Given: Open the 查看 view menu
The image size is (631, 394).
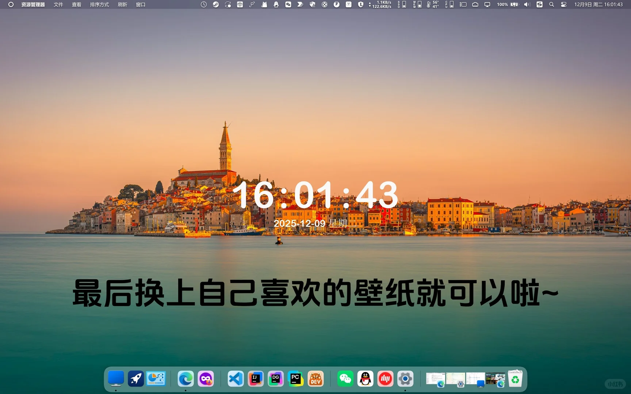Looking at the screenshot, I should (x=76, y=5).
